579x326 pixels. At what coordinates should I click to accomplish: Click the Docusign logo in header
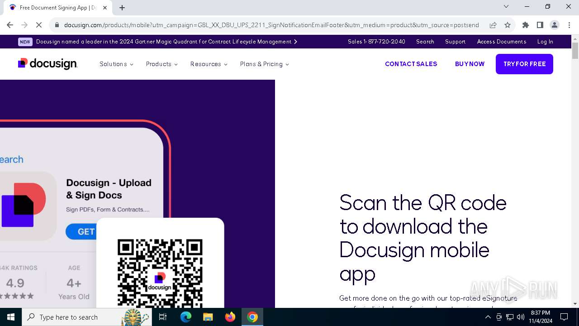(47, 64)
